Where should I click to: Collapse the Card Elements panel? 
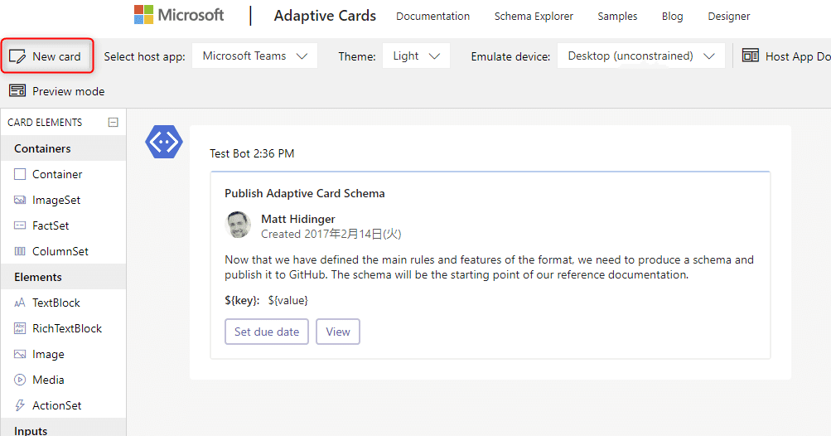[x=113, y=123]
